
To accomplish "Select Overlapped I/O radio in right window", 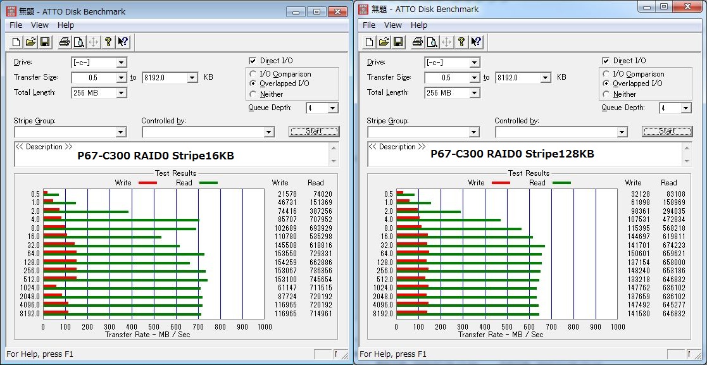I will (606, 84).
